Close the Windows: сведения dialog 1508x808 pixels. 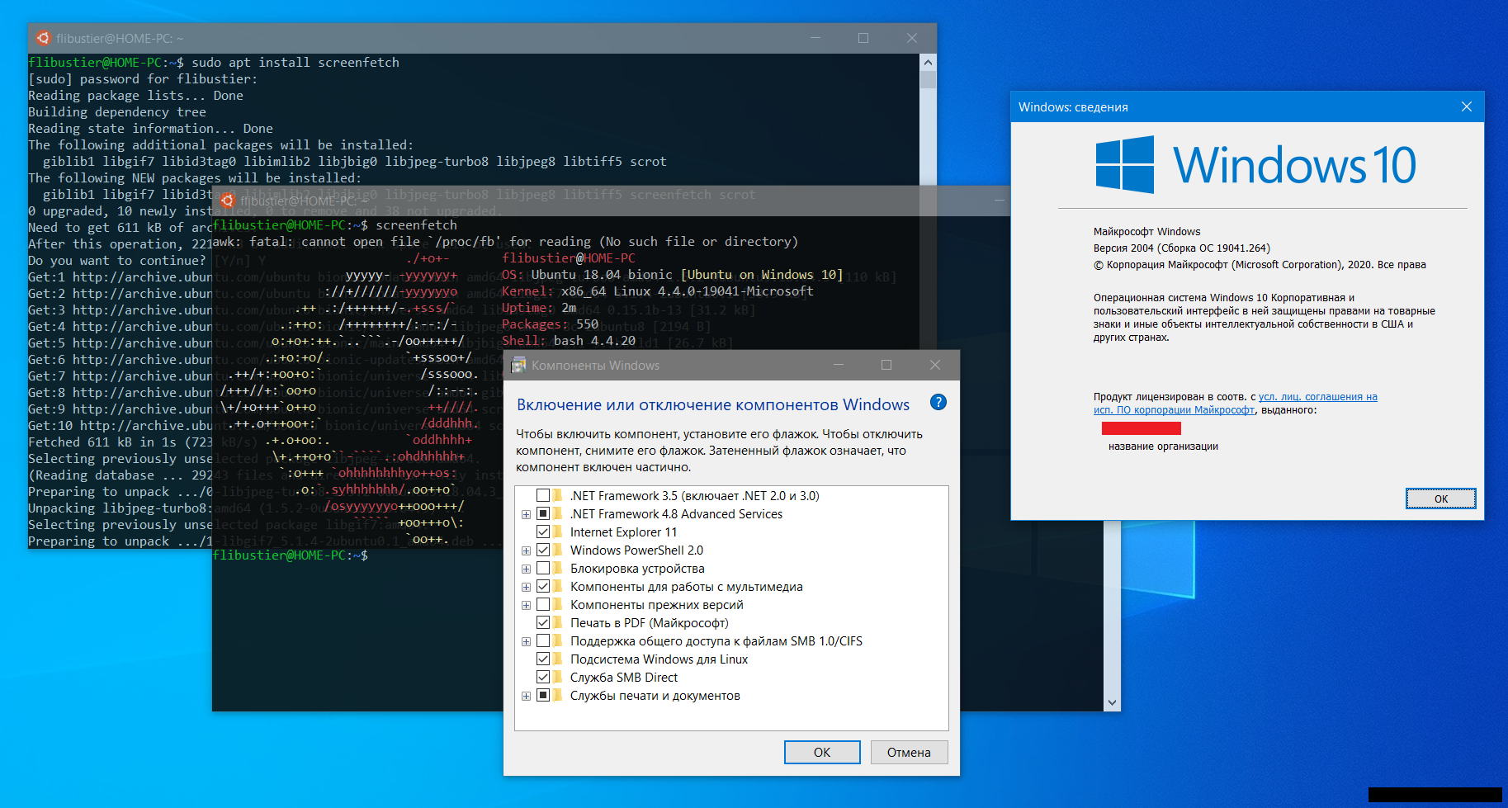1467,106
